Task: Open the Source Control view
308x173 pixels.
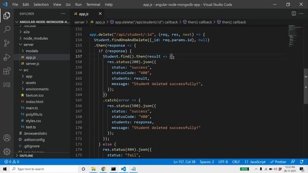Action: tap(7, 43)
